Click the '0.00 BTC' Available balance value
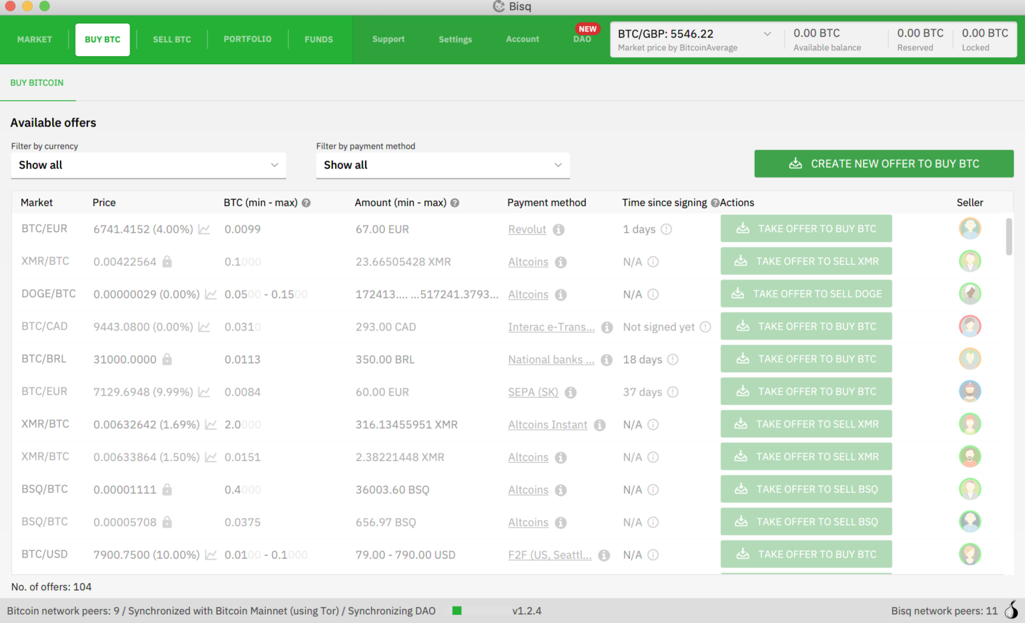Viewport: 1025px width, 623px height. click(x=817, y=33)
